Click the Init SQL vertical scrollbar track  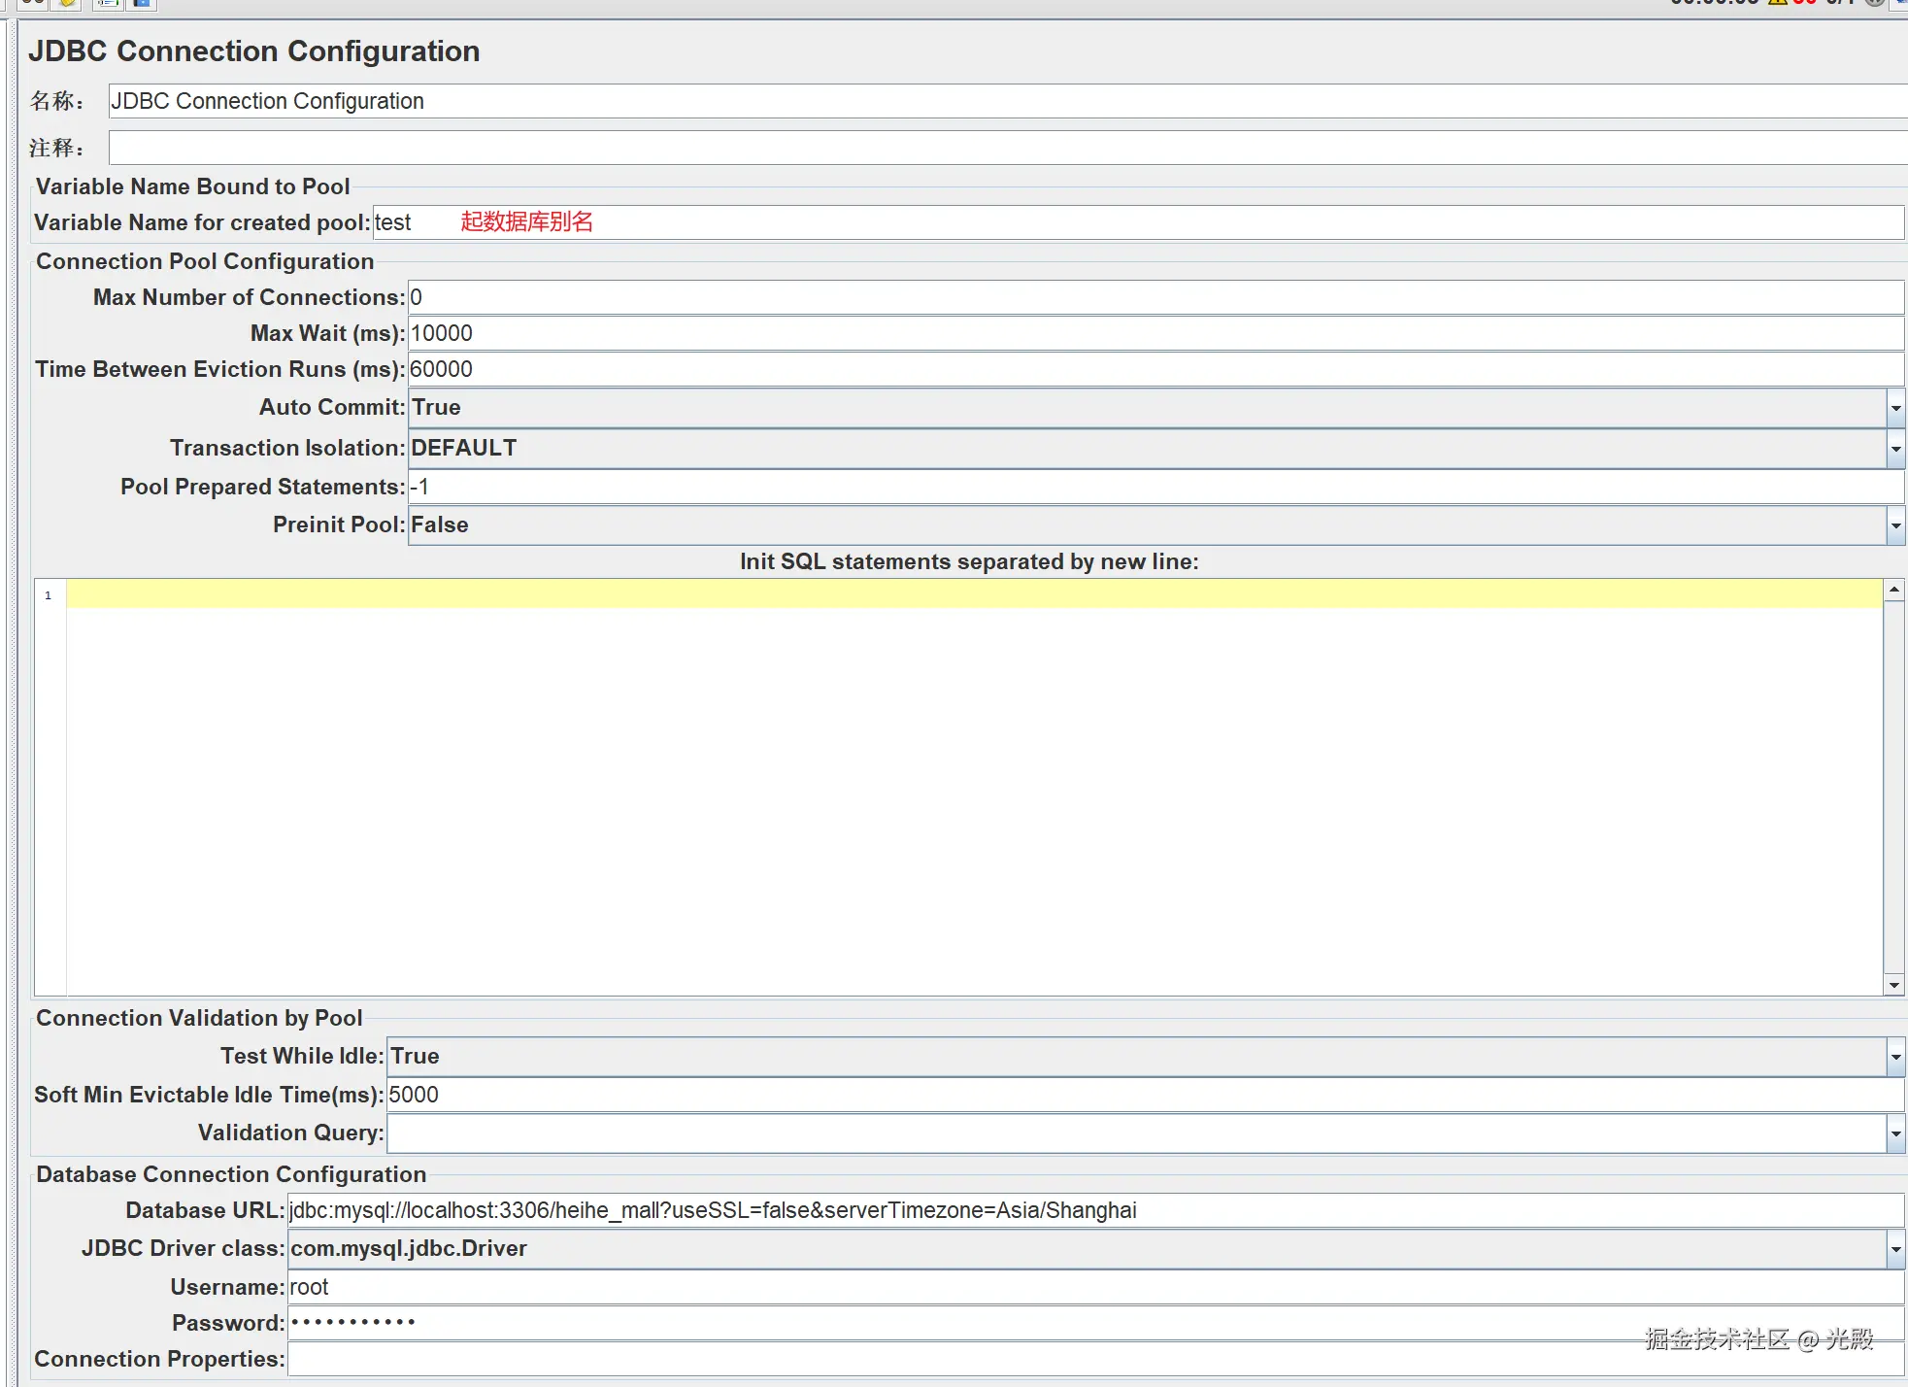coord(1893,787)
